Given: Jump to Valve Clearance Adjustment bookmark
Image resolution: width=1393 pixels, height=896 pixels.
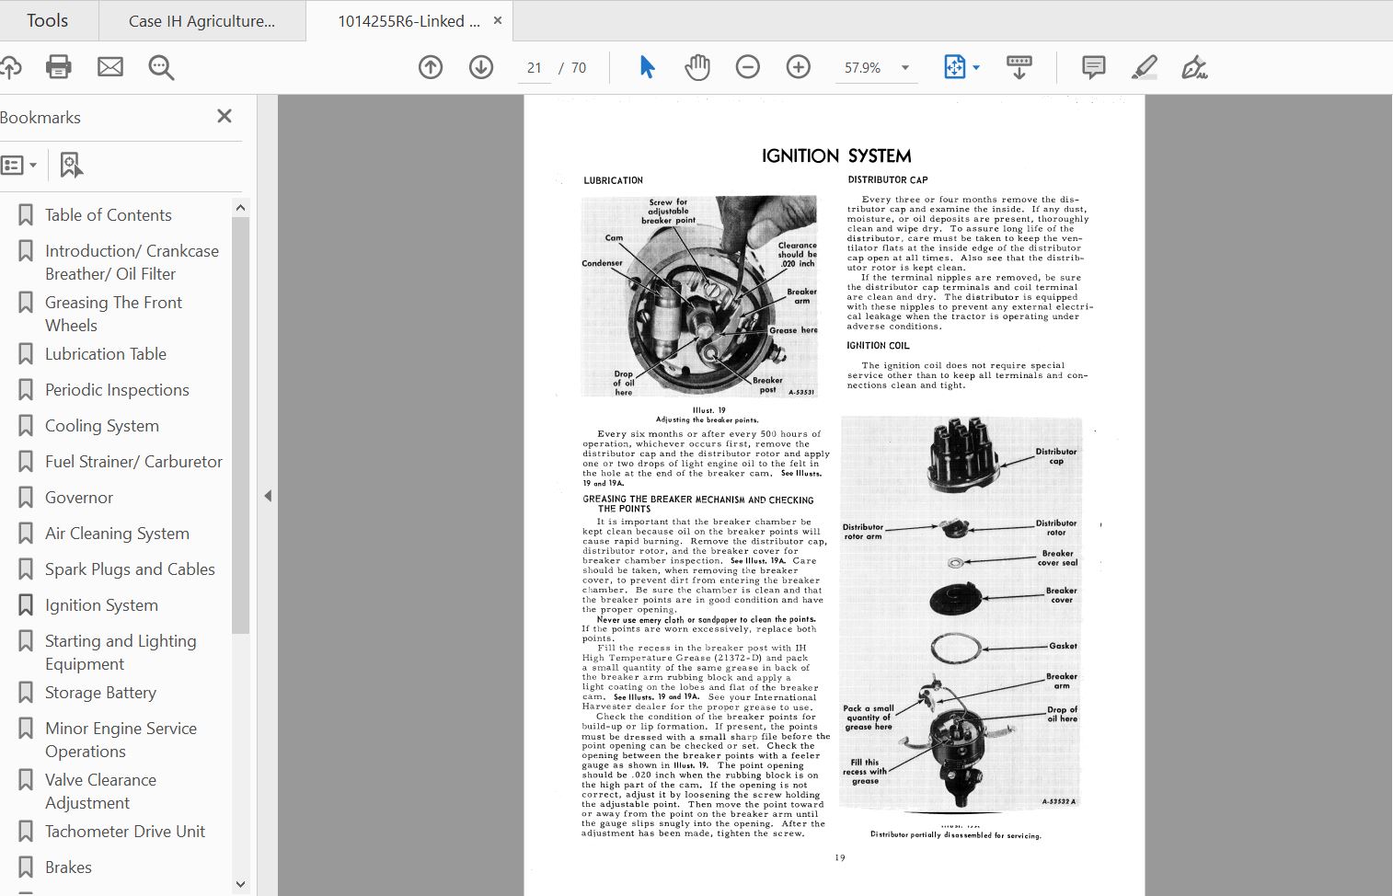Looking at the screenshot, I should click(x=100, y=791).
